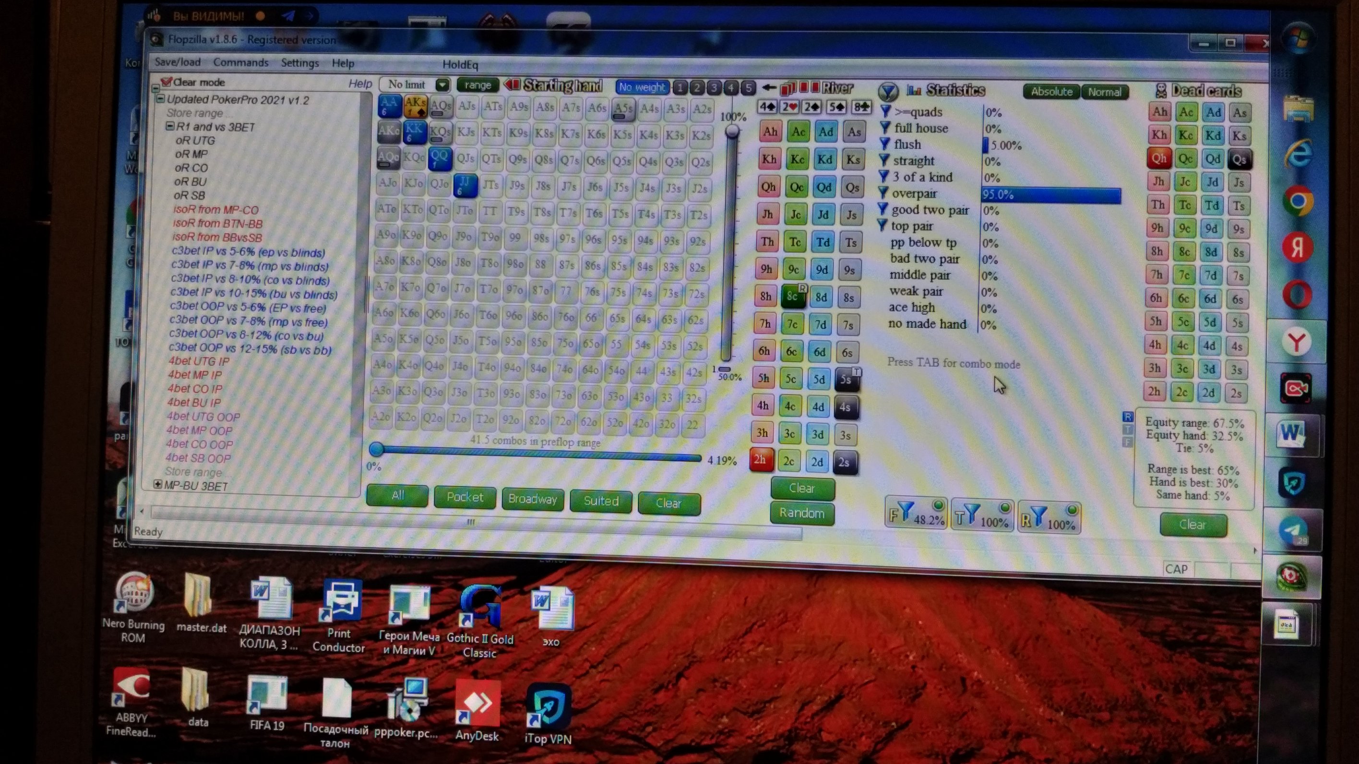Click the green range button
This screenshot has height=764, width=1359.
[477, 84]
